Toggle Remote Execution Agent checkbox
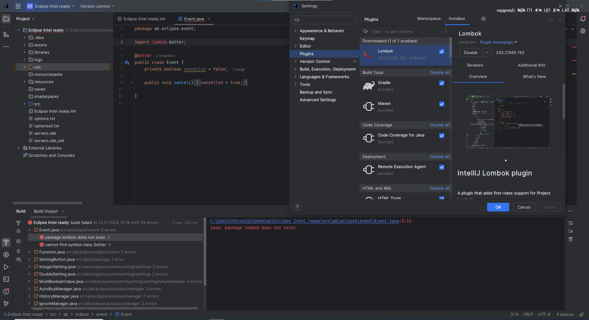This screenshot has width=589, height=320. (442, 167)
